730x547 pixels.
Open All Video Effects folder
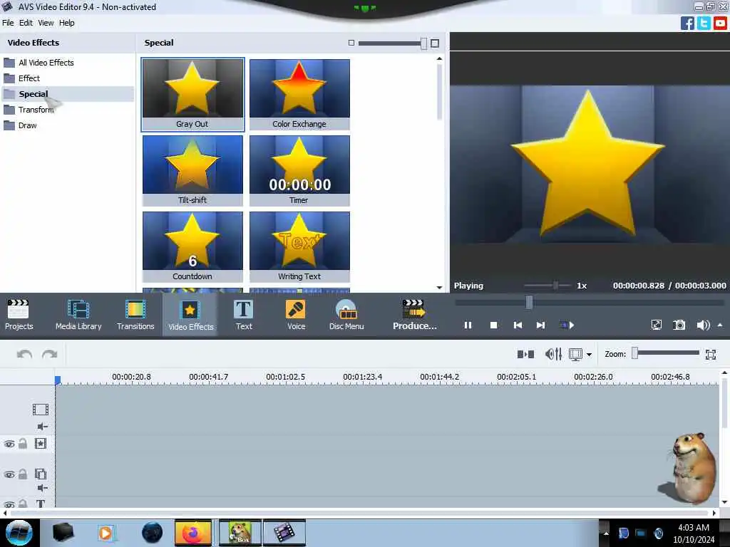(x=46, y=63)
